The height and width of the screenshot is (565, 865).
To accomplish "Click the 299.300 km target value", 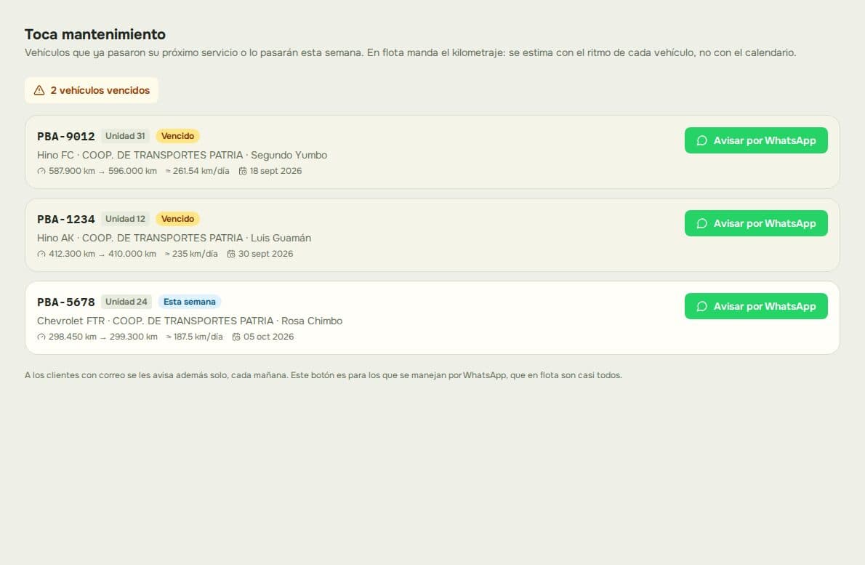I will [x=134, y=337].
